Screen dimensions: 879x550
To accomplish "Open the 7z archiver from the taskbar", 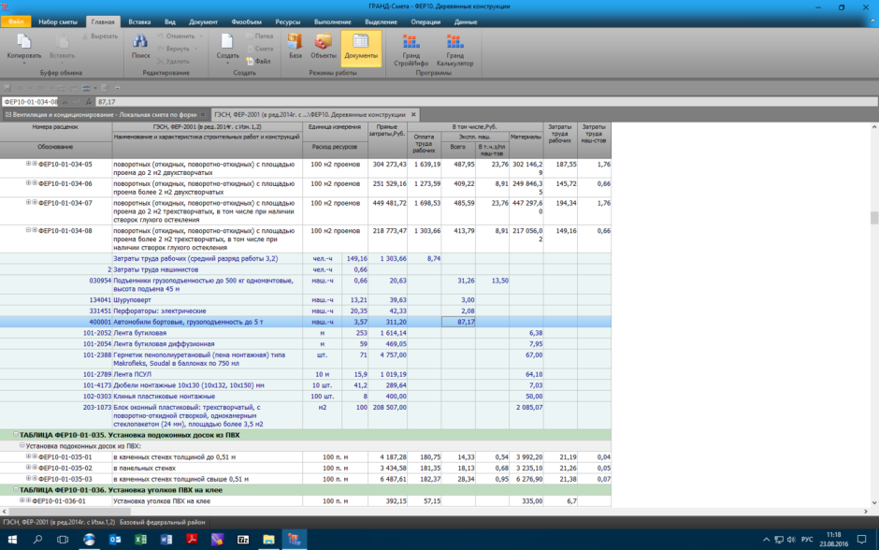I will [243, 540].
